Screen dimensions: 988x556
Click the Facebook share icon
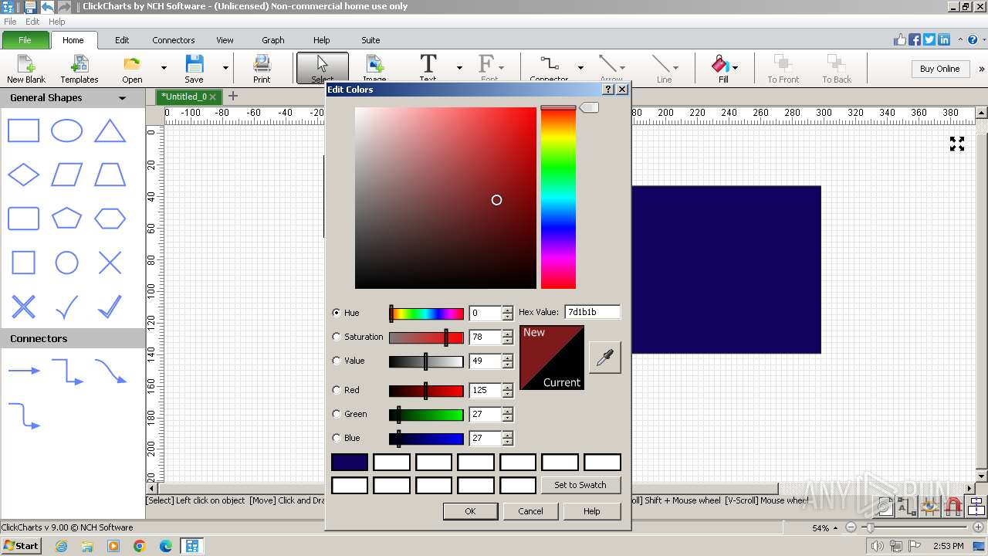point(914,39)
